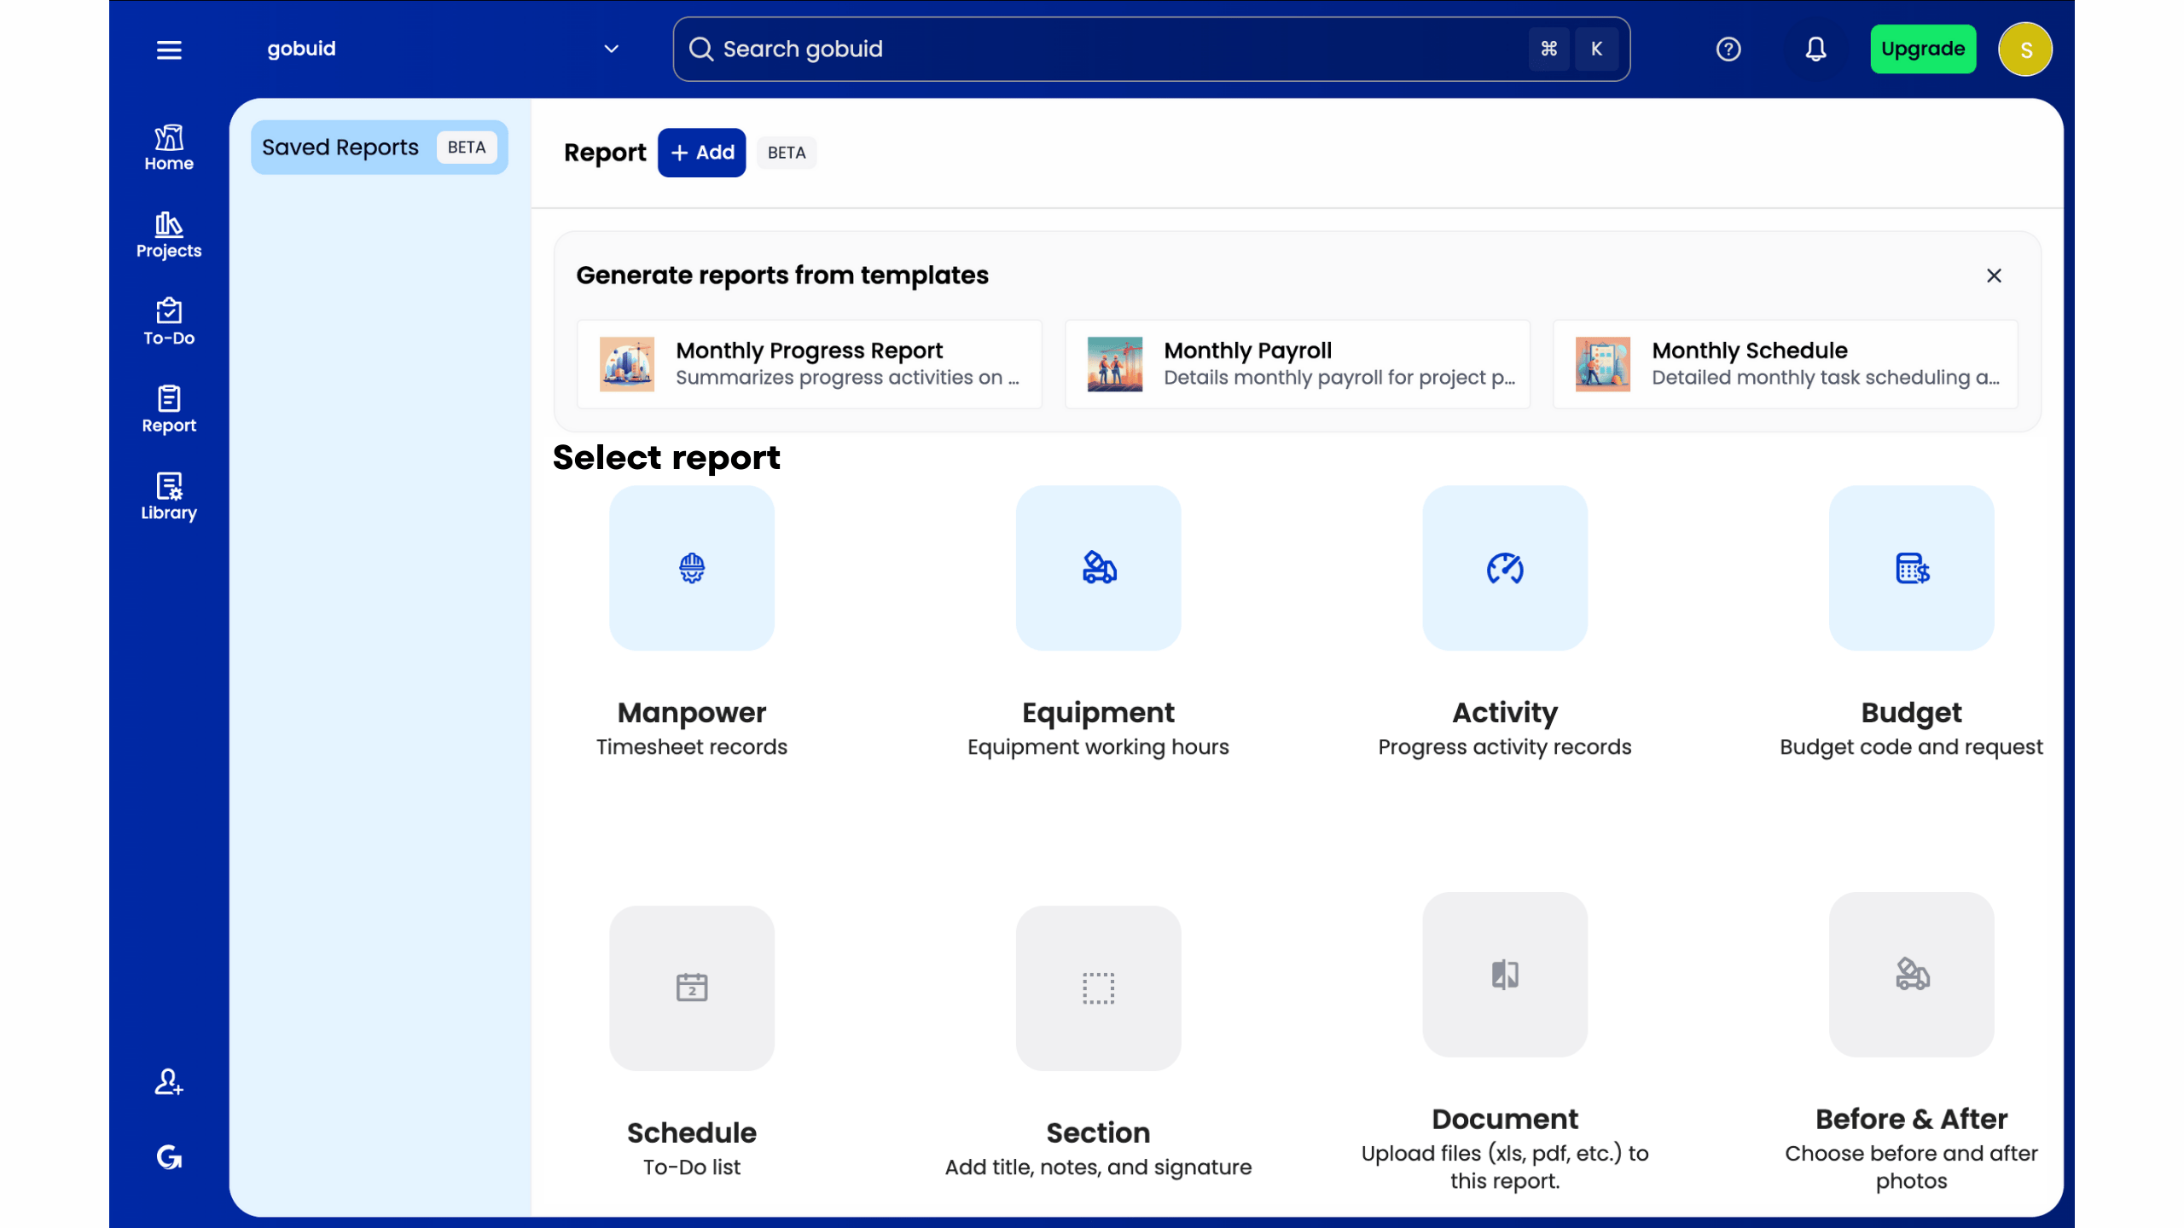Select the Document report icon
The image size is (2184, 1228).
point(1504,974)
